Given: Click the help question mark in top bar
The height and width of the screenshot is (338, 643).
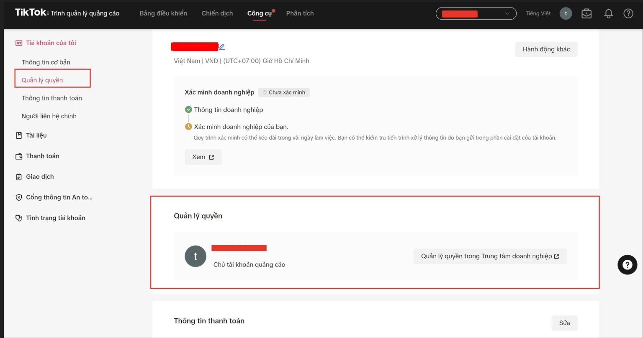Looking at the screenshot, I should point(628,13).
